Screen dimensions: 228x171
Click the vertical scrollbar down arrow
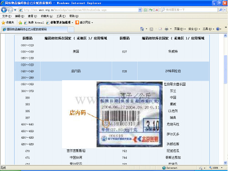[x=225, y=163]
